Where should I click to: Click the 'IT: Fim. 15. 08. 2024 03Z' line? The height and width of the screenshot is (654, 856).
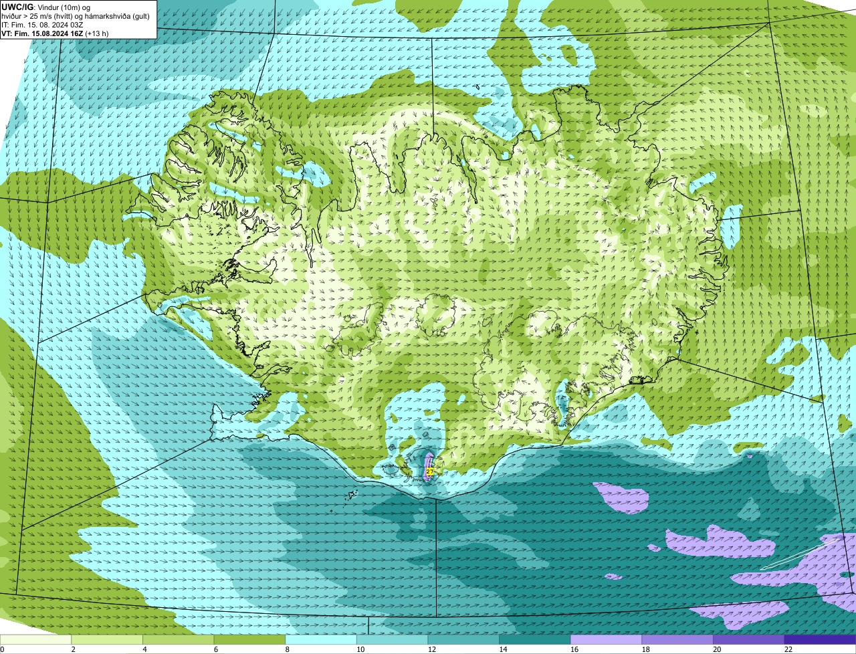pyautogui.click(x=43, y=24)
